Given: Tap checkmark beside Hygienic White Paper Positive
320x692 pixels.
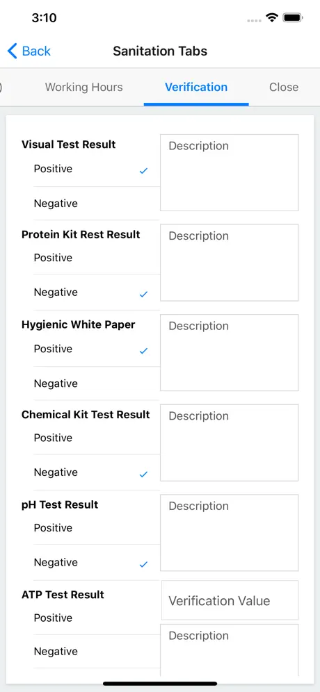Looking at the screenshot, I should tap(143, 351).
